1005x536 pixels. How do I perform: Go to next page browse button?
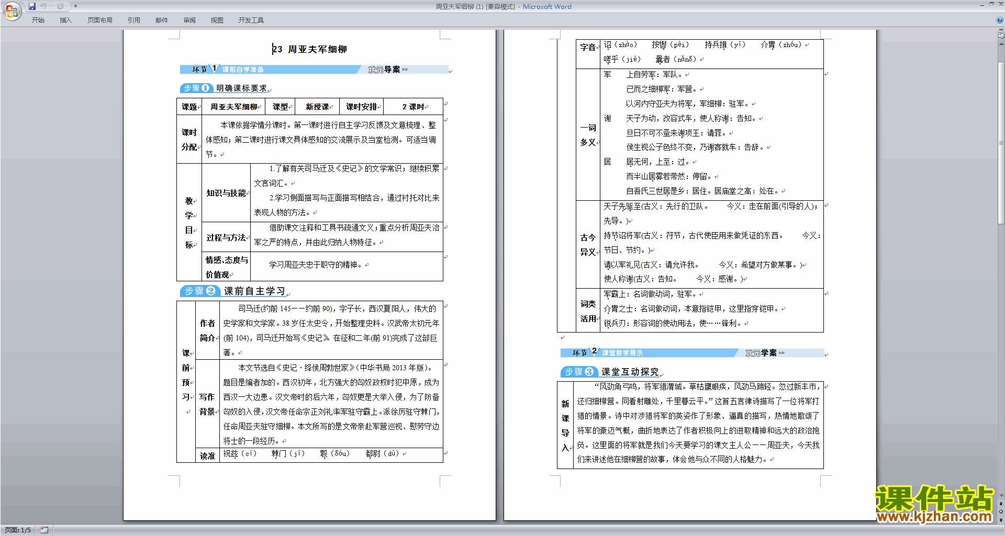[1001, 520]
